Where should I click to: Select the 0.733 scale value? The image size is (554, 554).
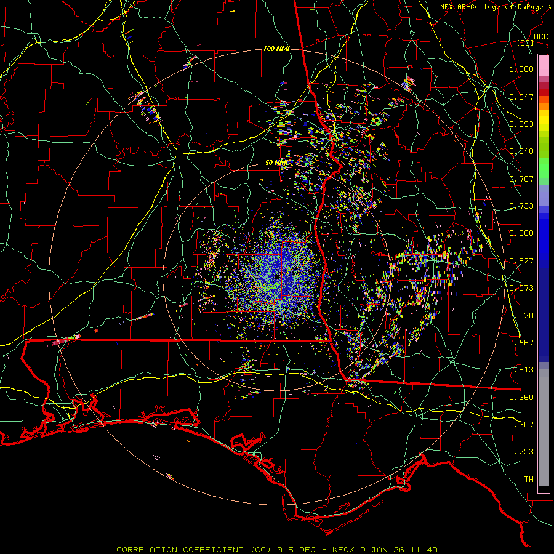[x=521, y=206]
